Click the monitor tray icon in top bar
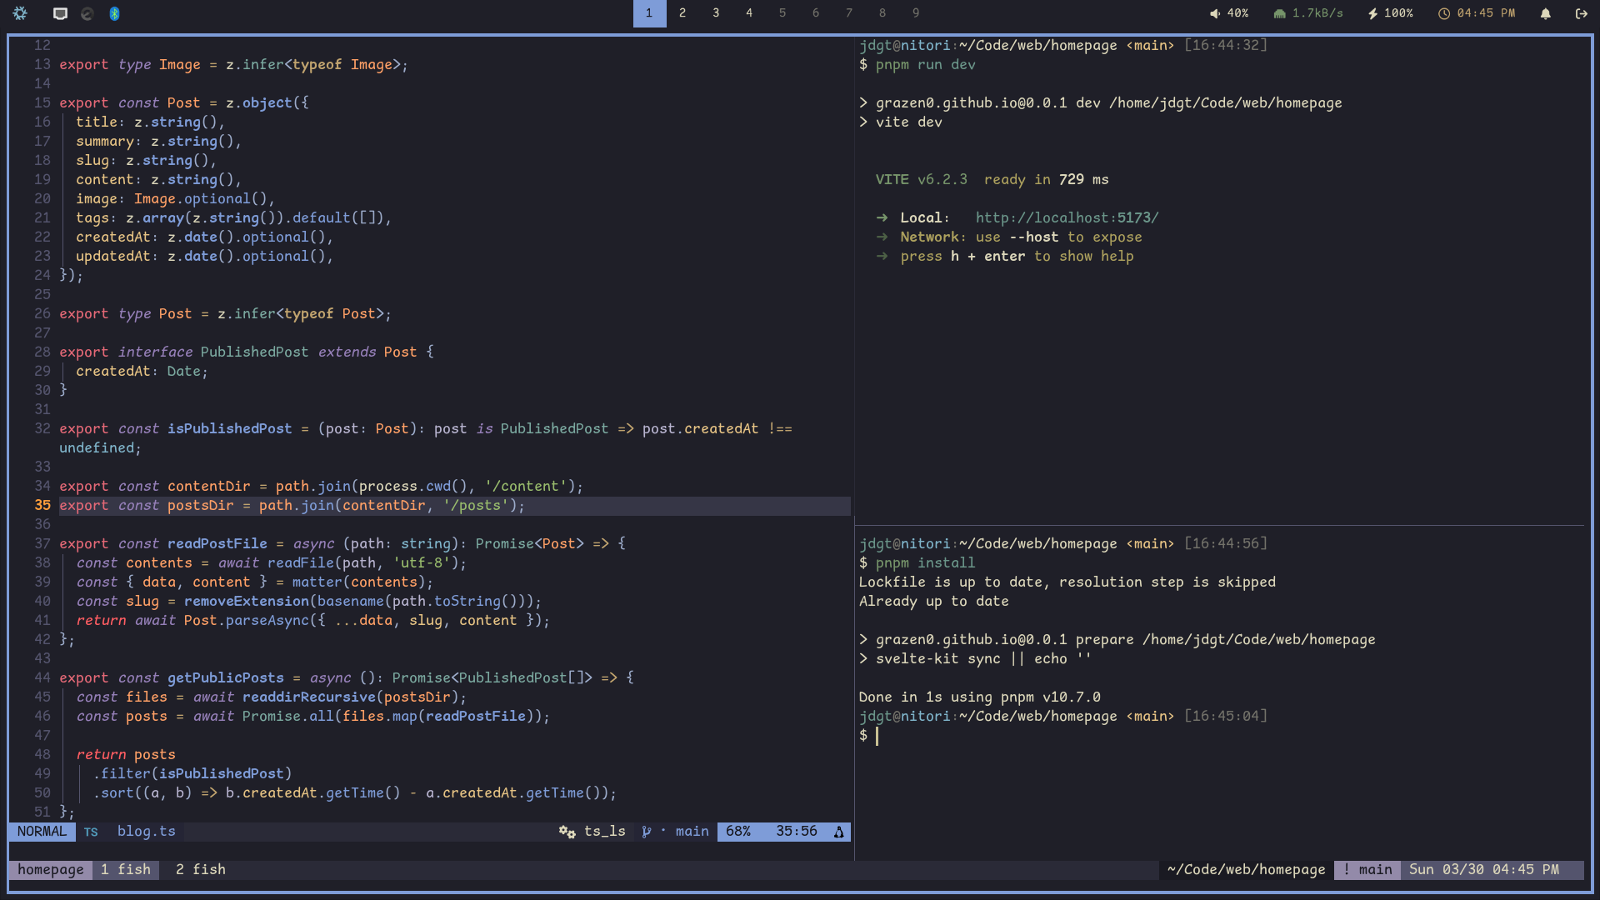Screen dimensions: 1600x900 tap(60, 13)
